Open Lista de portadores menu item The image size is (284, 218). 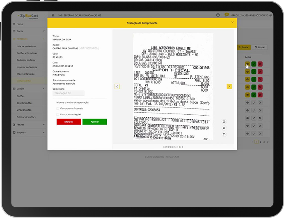pyautogui.click(x=26, y=45)
